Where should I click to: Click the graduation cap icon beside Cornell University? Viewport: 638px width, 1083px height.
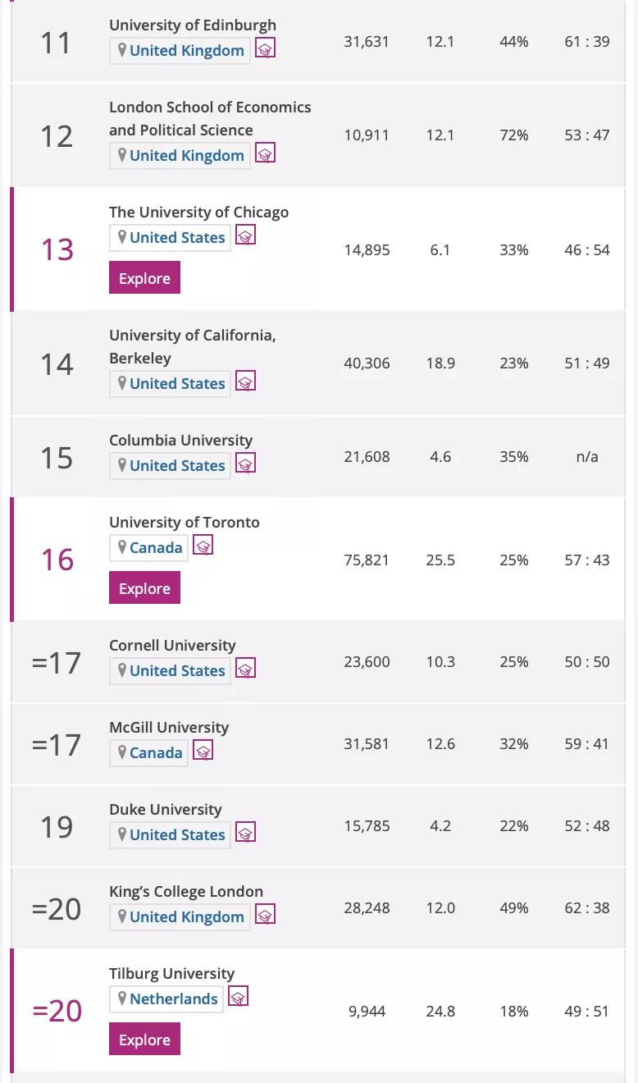coord(245,669)
